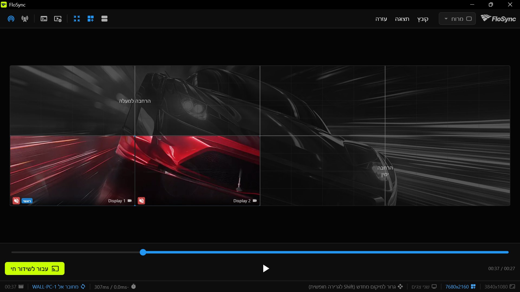Click the FloSync logo at top right
This screenshot has width=520, height=292.
coord(498,18)
